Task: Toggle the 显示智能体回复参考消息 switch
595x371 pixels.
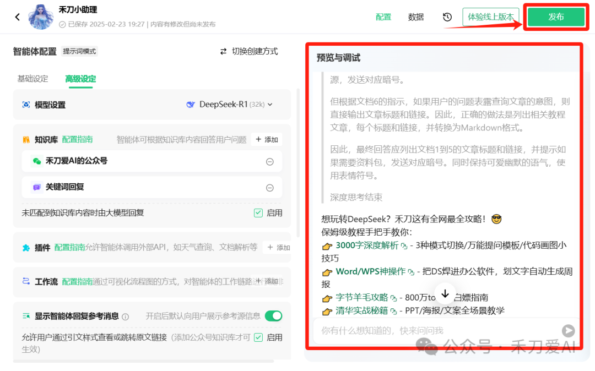Action: (274, 315)
